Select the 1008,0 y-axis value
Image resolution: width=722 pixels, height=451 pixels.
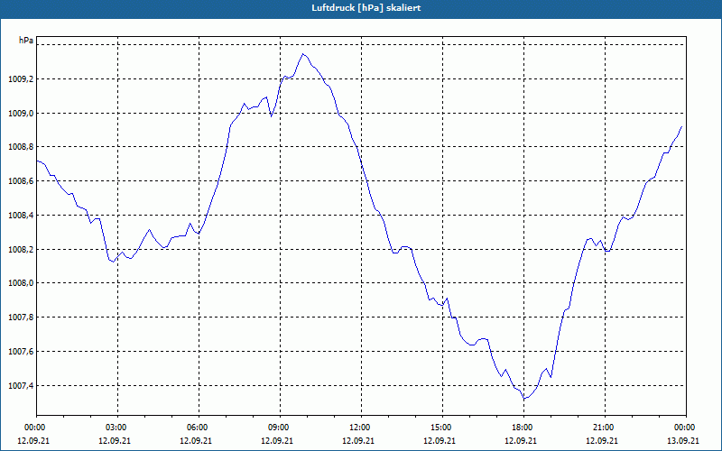(x=21, y=283)
